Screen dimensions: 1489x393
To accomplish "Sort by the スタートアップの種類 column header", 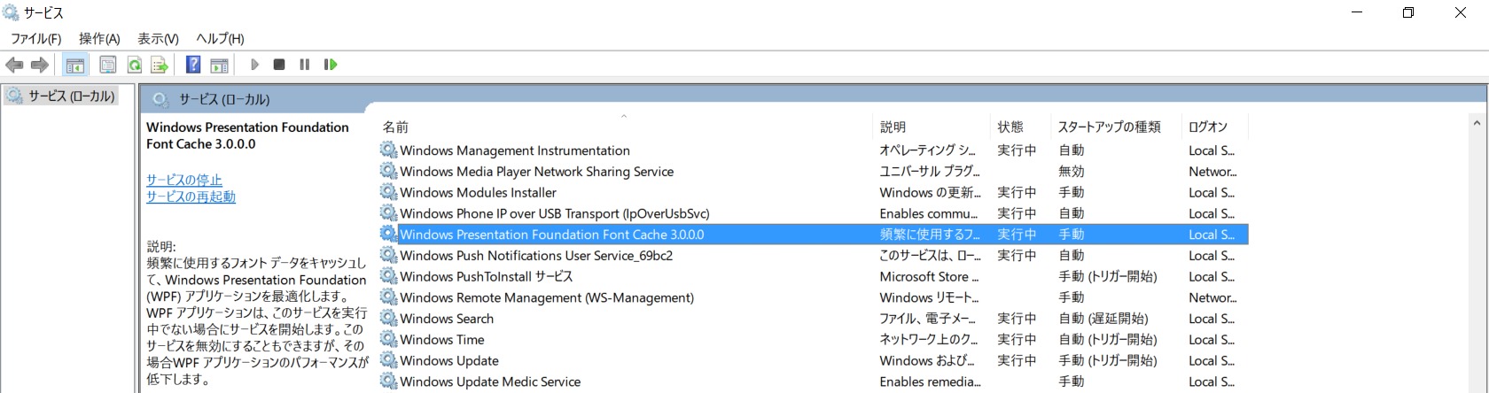I will (1109, 127).
